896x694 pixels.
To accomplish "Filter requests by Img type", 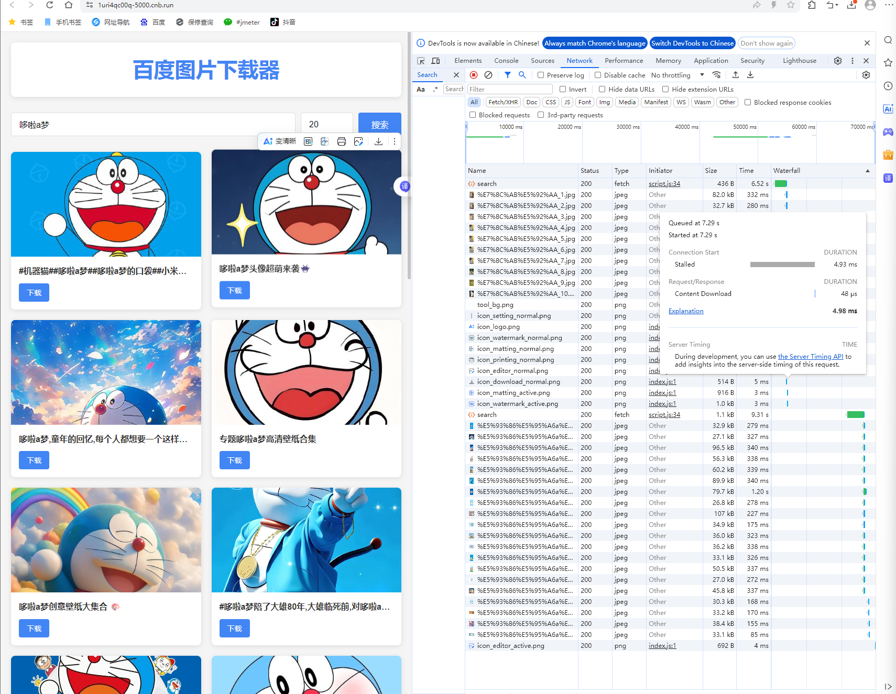I will 605,102.
